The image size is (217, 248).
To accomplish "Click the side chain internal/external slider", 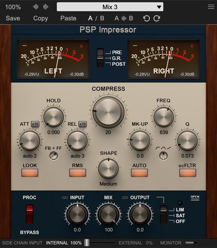I will pos(87,243).
